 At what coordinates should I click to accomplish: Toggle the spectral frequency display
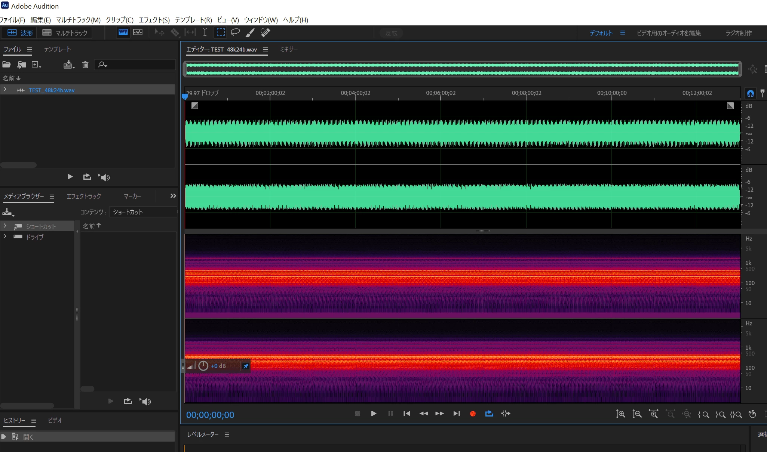[123, 32]
